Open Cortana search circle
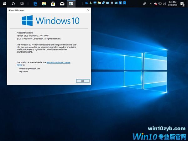The width and height of the screenshot is (188, 141). tap(13, 4)
